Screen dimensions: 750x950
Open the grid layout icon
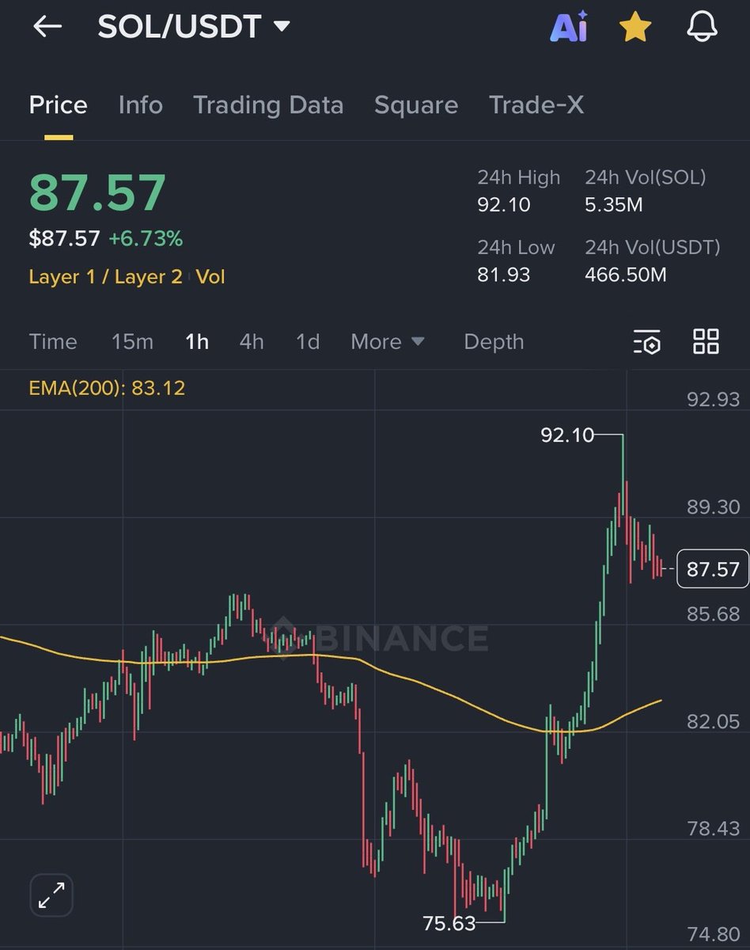coord(706,341)
